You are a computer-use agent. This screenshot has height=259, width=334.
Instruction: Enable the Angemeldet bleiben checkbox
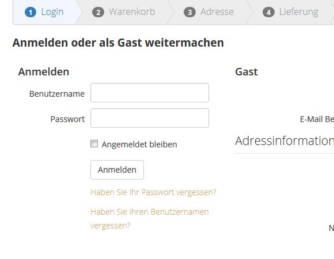pos(94,144)
